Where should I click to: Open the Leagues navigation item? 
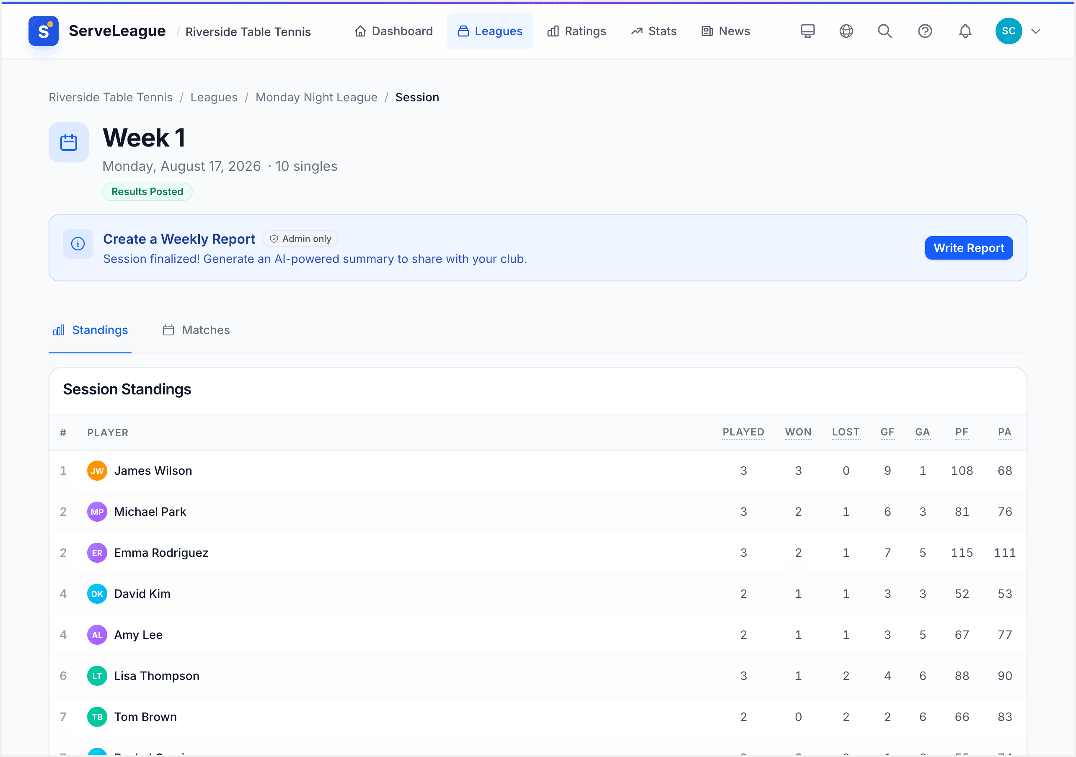coord(489,31)
